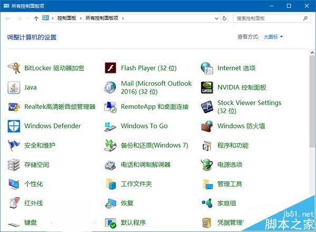Click the scrollbar up arrow
This screenshot has height=232, width=316.
(312, 53)
